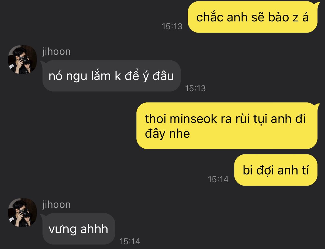Select the 'chắc anh sẽ bảo z á' bubble
This screenshot has width=325, height=249.
click(x=253, y=17)
